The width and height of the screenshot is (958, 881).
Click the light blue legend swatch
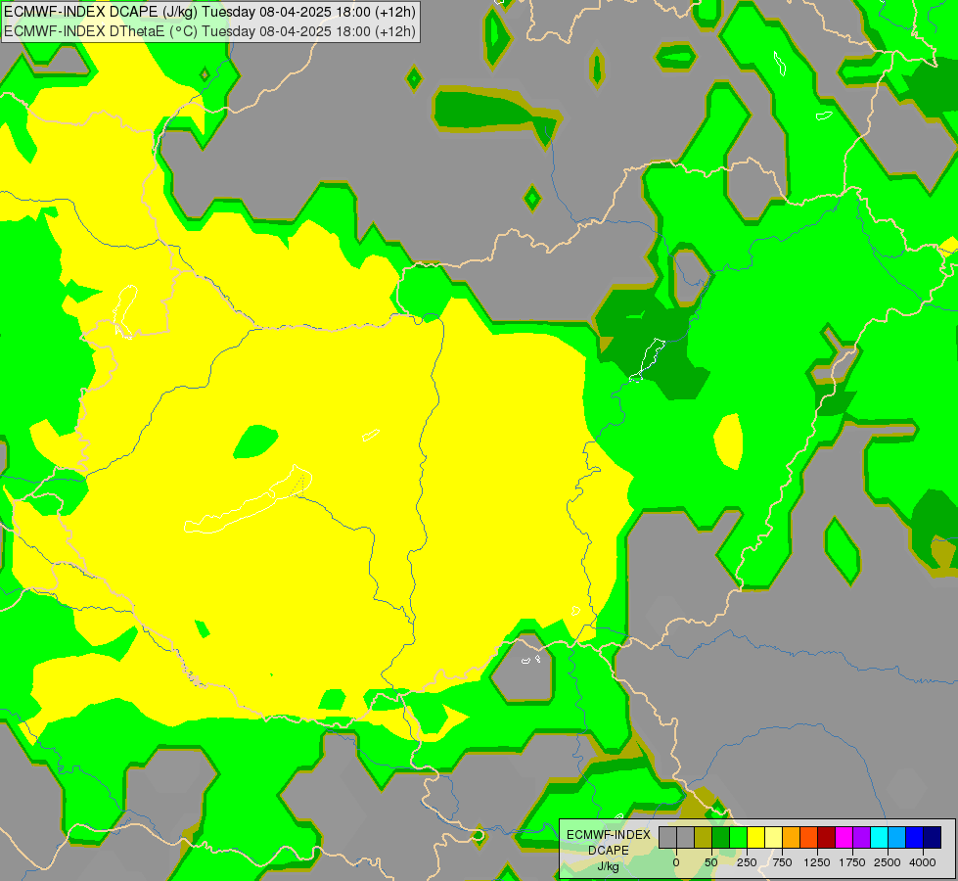(897, 837)
